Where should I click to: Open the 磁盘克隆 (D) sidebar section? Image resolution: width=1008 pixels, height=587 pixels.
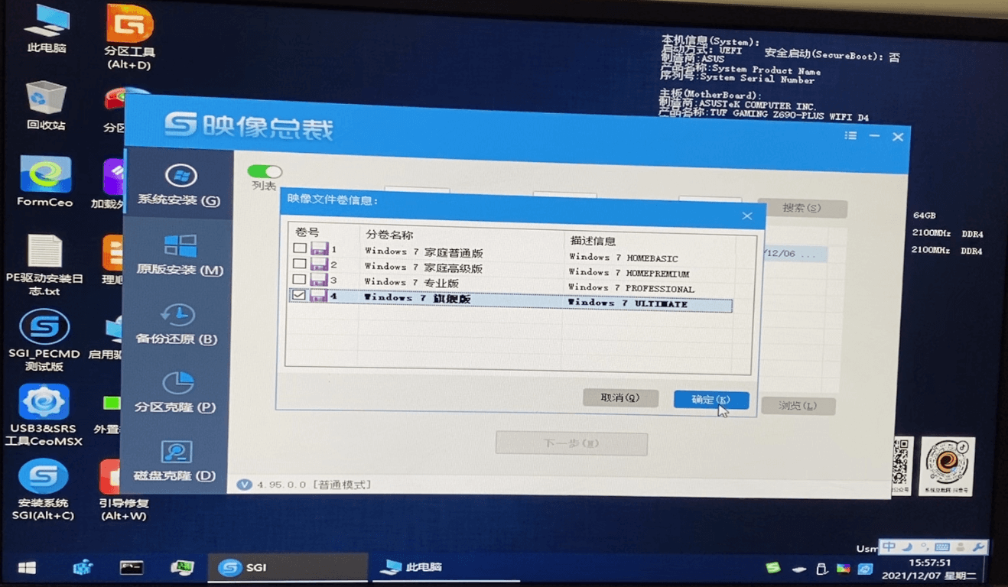point(174,461)
